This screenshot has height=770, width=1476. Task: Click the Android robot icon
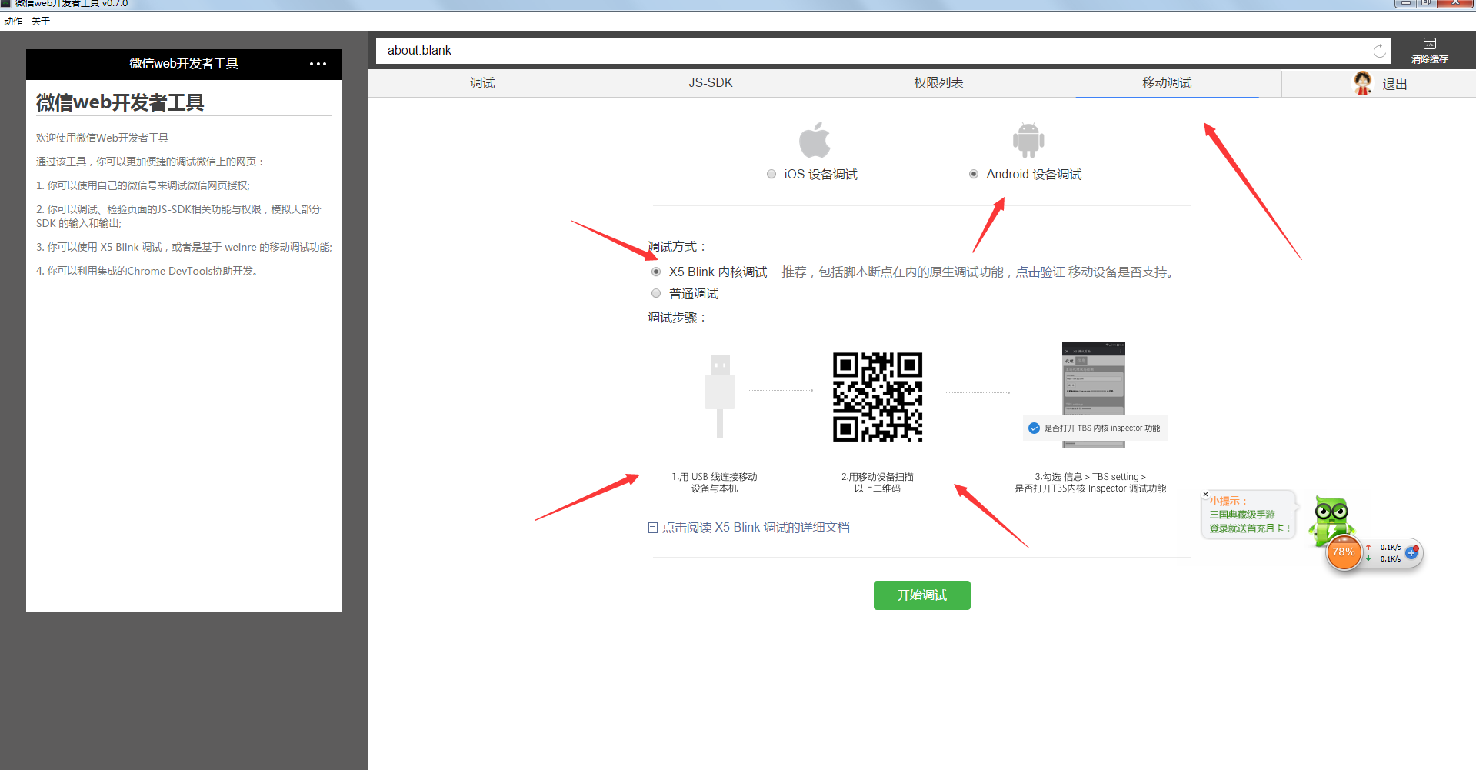click(1028, 140)
